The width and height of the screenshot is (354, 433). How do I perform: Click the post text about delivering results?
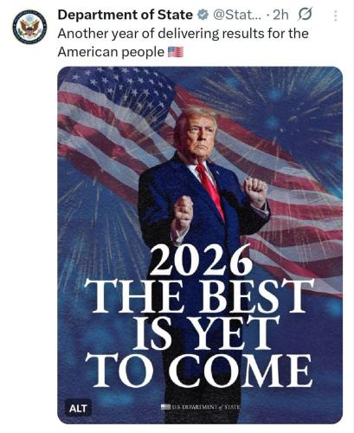click(183, 42)
